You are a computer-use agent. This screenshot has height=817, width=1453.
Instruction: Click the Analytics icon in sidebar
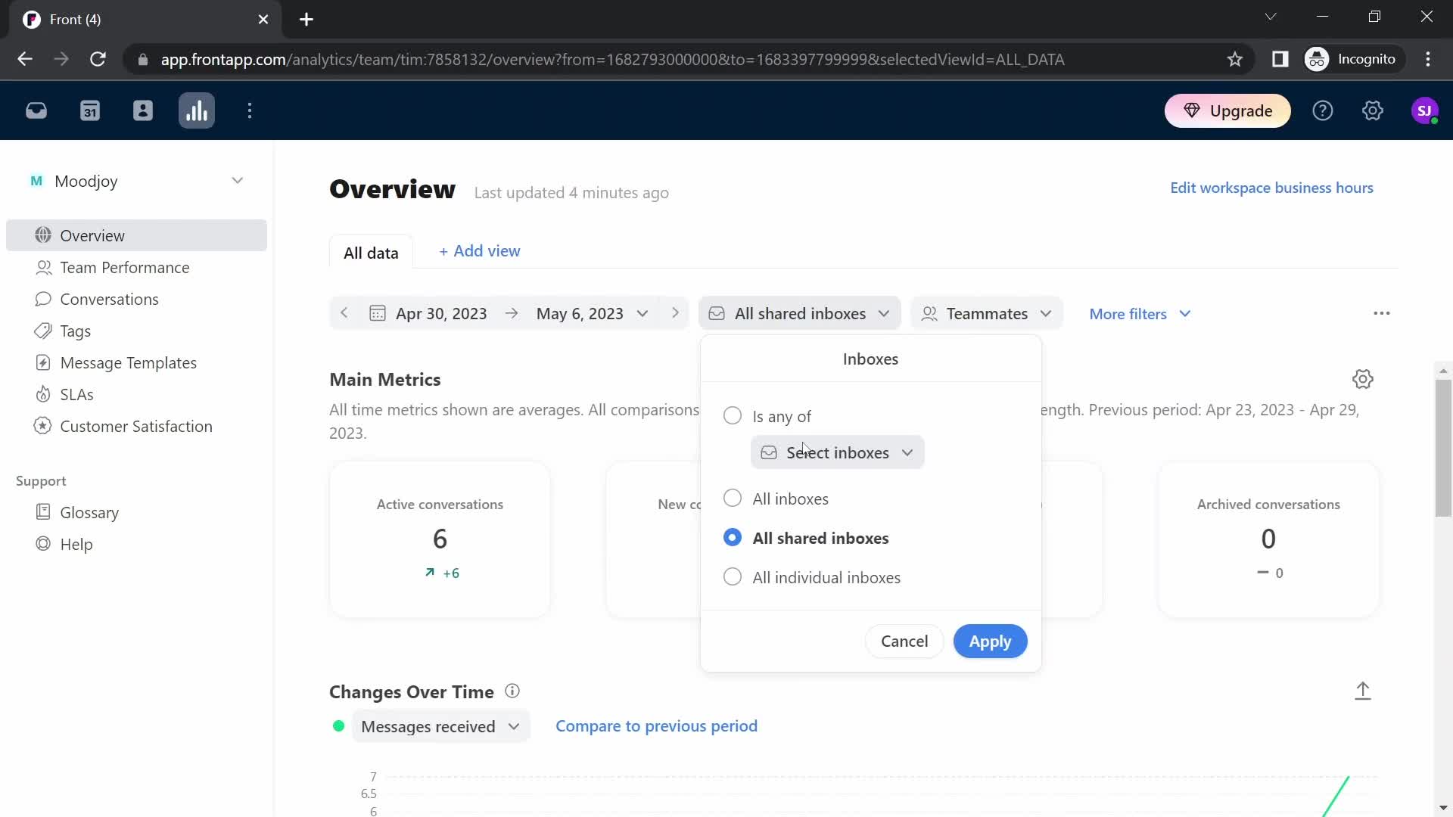coord(198,110)
